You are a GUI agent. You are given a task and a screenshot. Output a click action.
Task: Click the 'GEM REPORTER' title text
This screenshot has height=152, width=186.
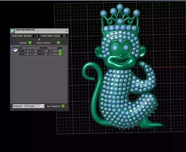pos(25,30)
